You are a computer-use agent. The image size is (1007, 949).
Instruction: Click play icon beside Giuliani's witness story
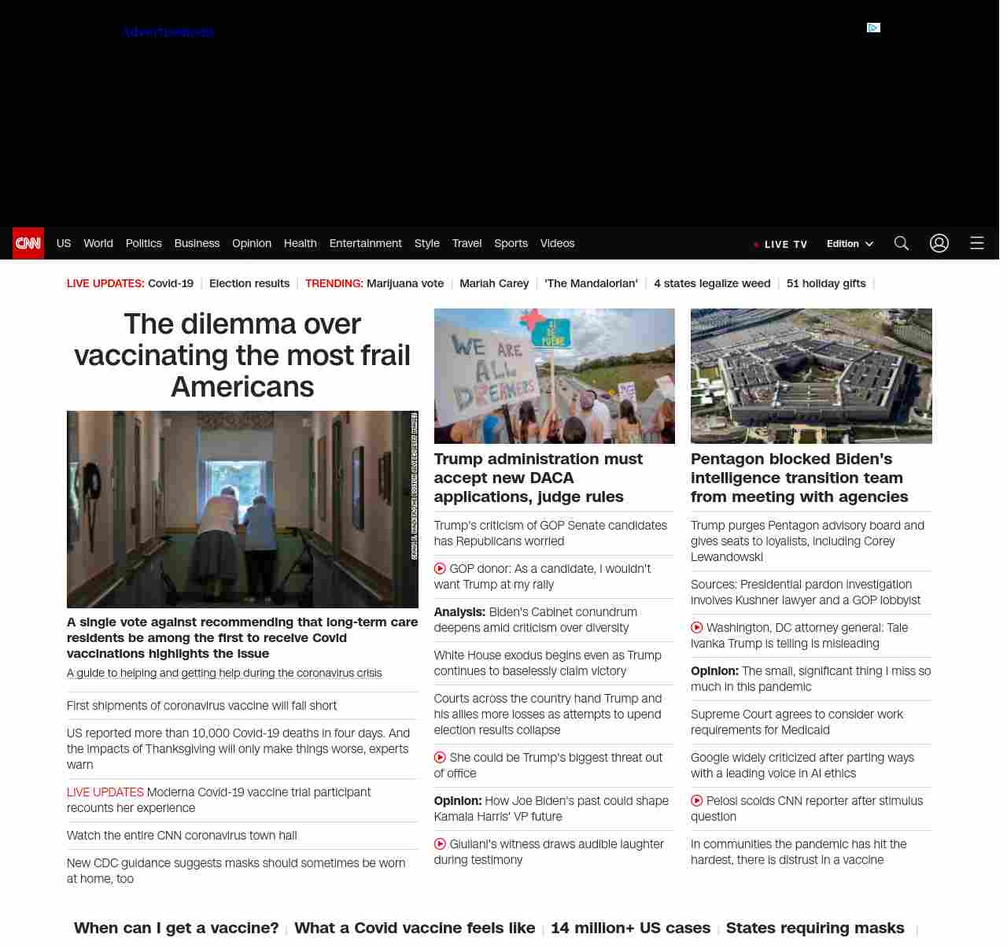pyautogui.click(x=441, y=844)
